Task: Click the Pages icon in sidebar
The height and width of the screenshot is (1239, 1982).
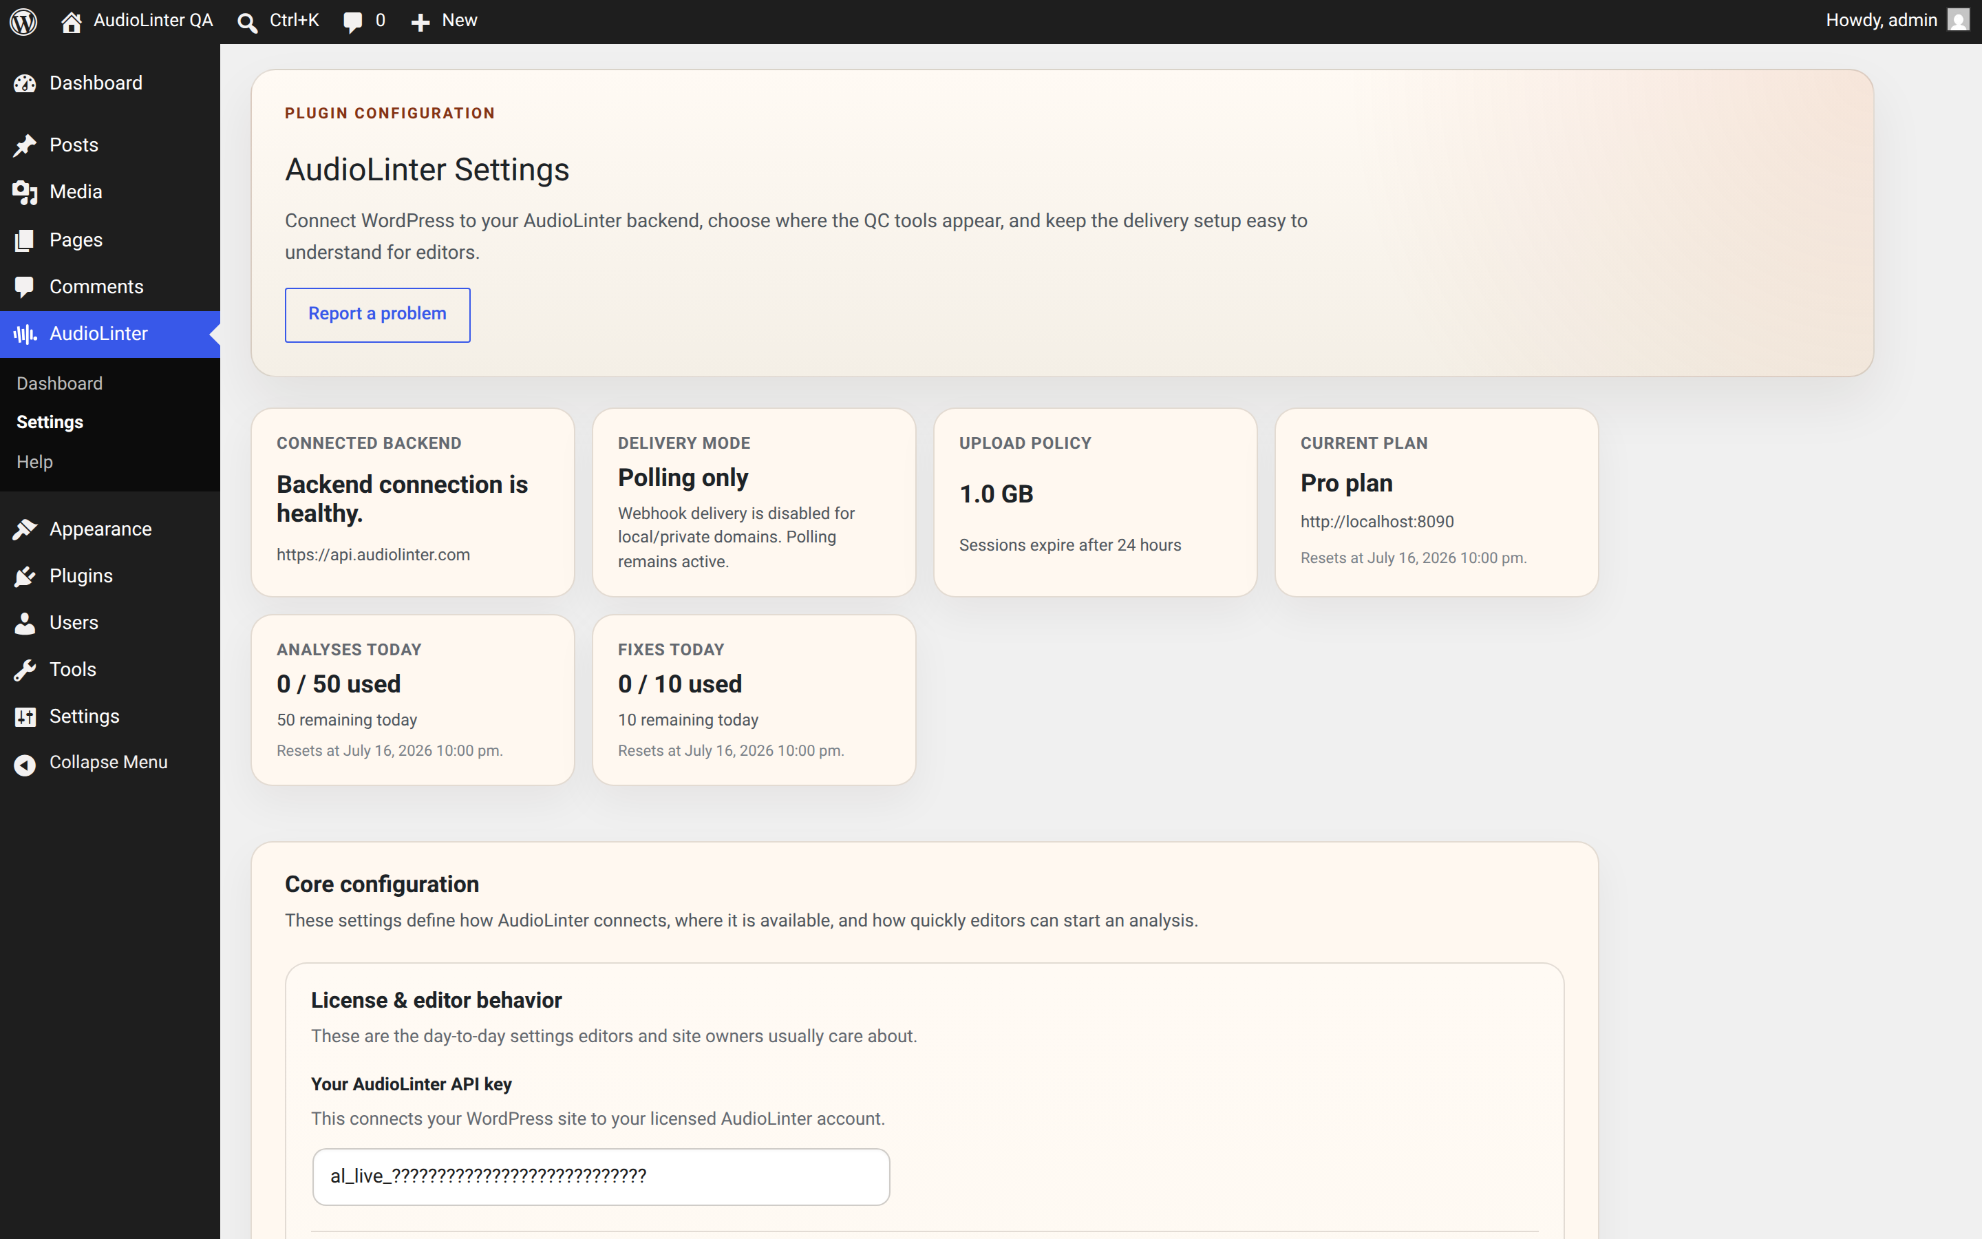Action: [x=25, y=240]
